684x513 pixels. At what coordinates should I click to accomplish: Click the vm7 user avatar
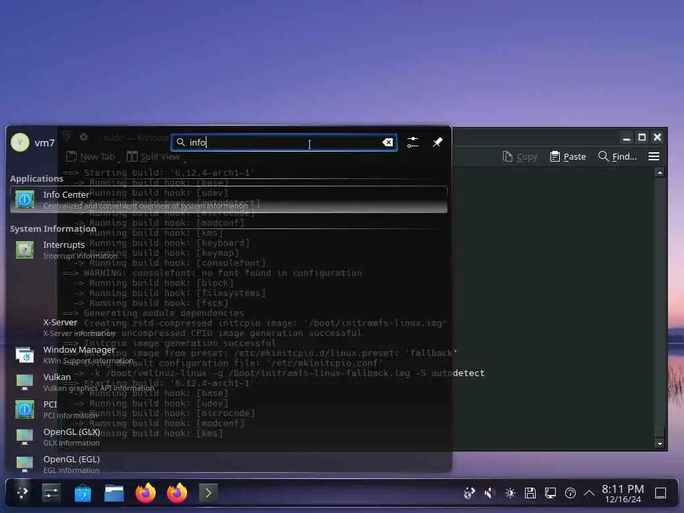tap(20, 142)
